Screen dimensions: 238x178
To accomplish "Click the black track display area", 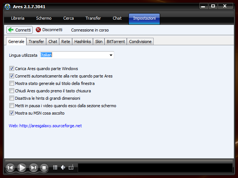I will coord(155,168).
